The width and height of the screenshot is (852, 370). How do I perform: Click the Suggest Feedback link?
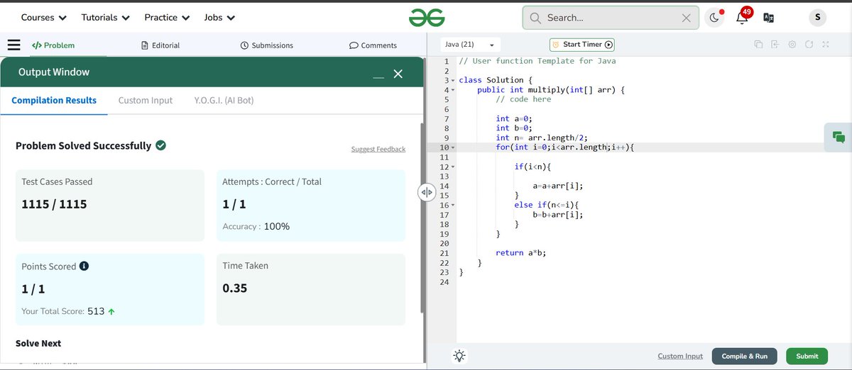click(x=378, y=149)
